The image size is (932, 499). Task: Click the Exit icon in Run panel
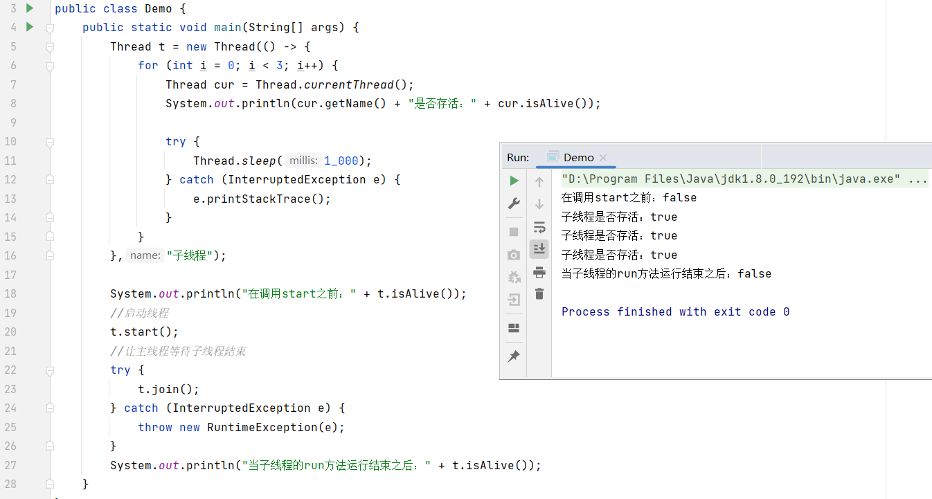coord(514,300)
